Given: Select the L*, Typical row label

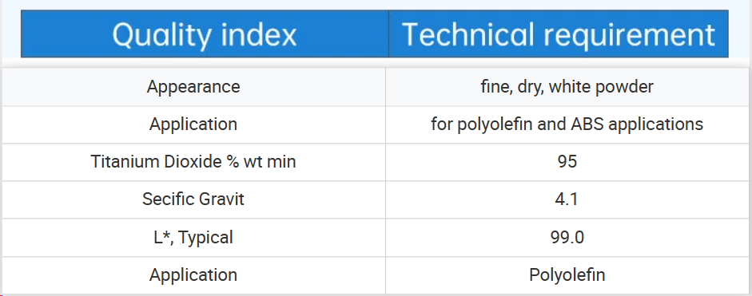Looking at the screenshot, I should (x=193, y=237).
